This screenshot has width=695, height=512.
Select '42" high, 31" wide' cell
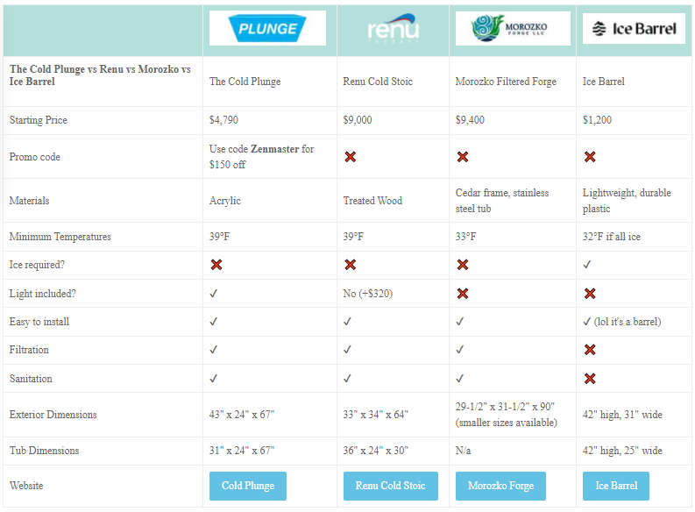point(622,415)
